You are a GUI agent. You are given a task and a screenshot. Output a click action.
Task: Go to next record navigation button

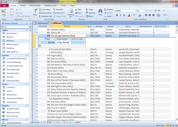[54, 122]
